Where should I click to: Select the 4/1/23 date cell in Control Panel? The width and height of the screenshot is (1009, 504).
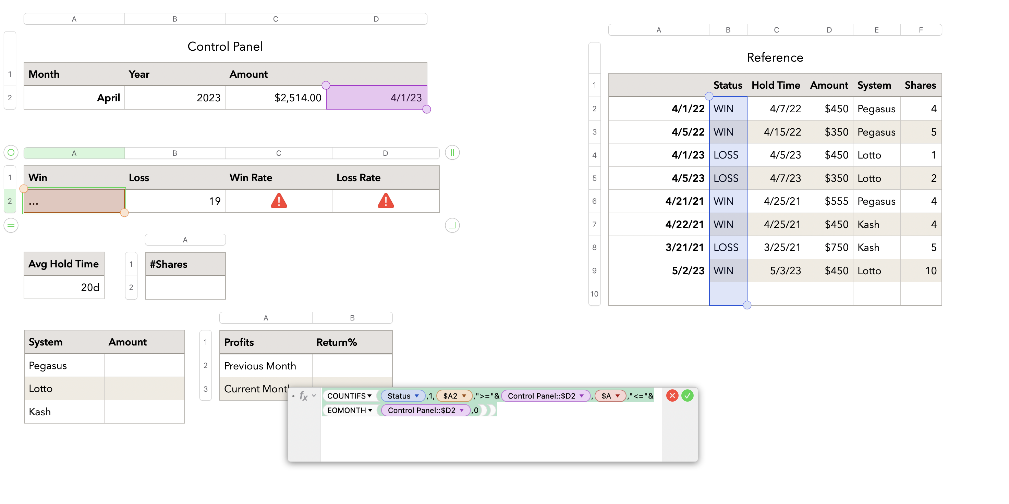pyautogui.click(x=376, y=98)
